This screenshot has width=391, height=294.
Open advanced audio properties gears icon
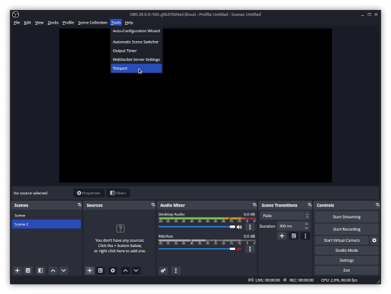(163, 271)
